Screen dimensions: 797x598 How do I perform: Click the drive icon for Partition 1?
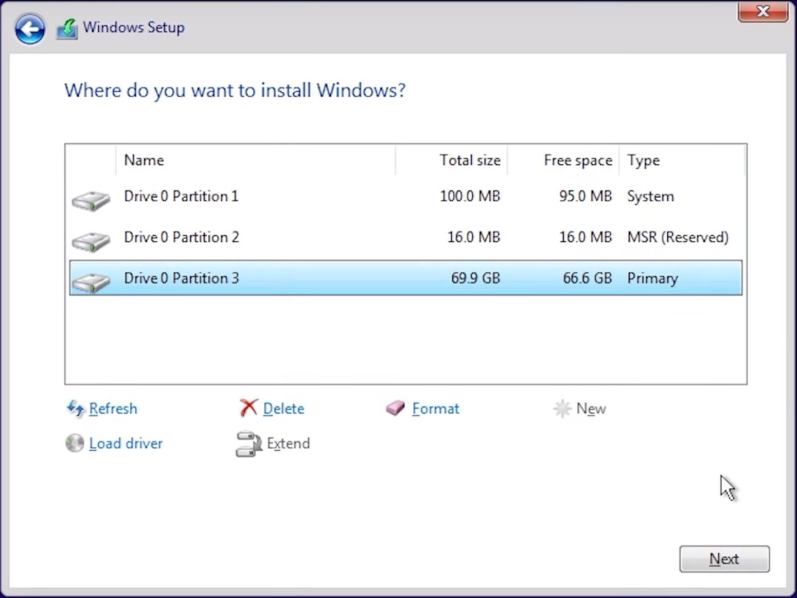point(91,201)
